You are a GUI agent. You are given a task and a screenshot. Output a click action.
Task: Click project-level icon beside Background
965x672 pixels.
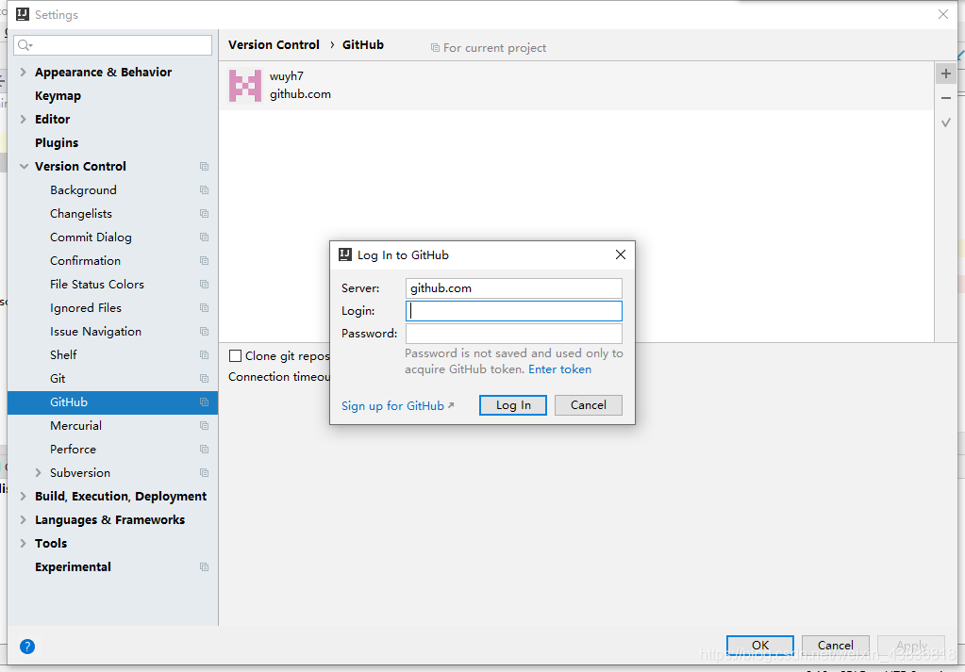click(205, 190)
